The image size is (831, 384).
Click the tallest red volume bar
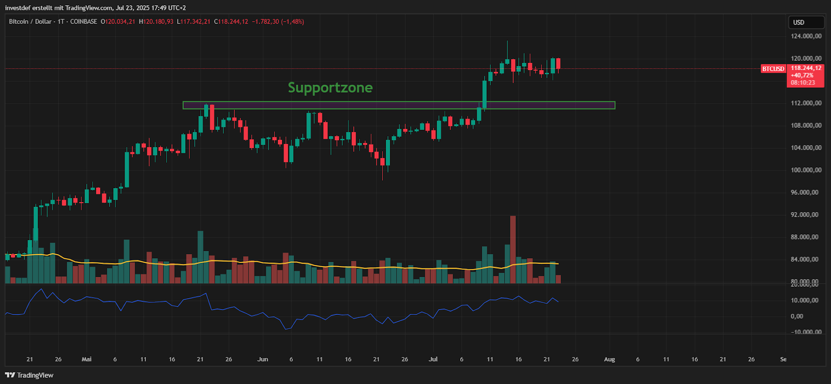pos(513,249)
